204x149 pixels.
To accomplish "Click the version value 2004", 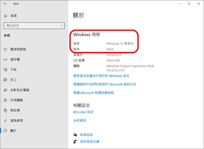I will click(x=110, y=49).
